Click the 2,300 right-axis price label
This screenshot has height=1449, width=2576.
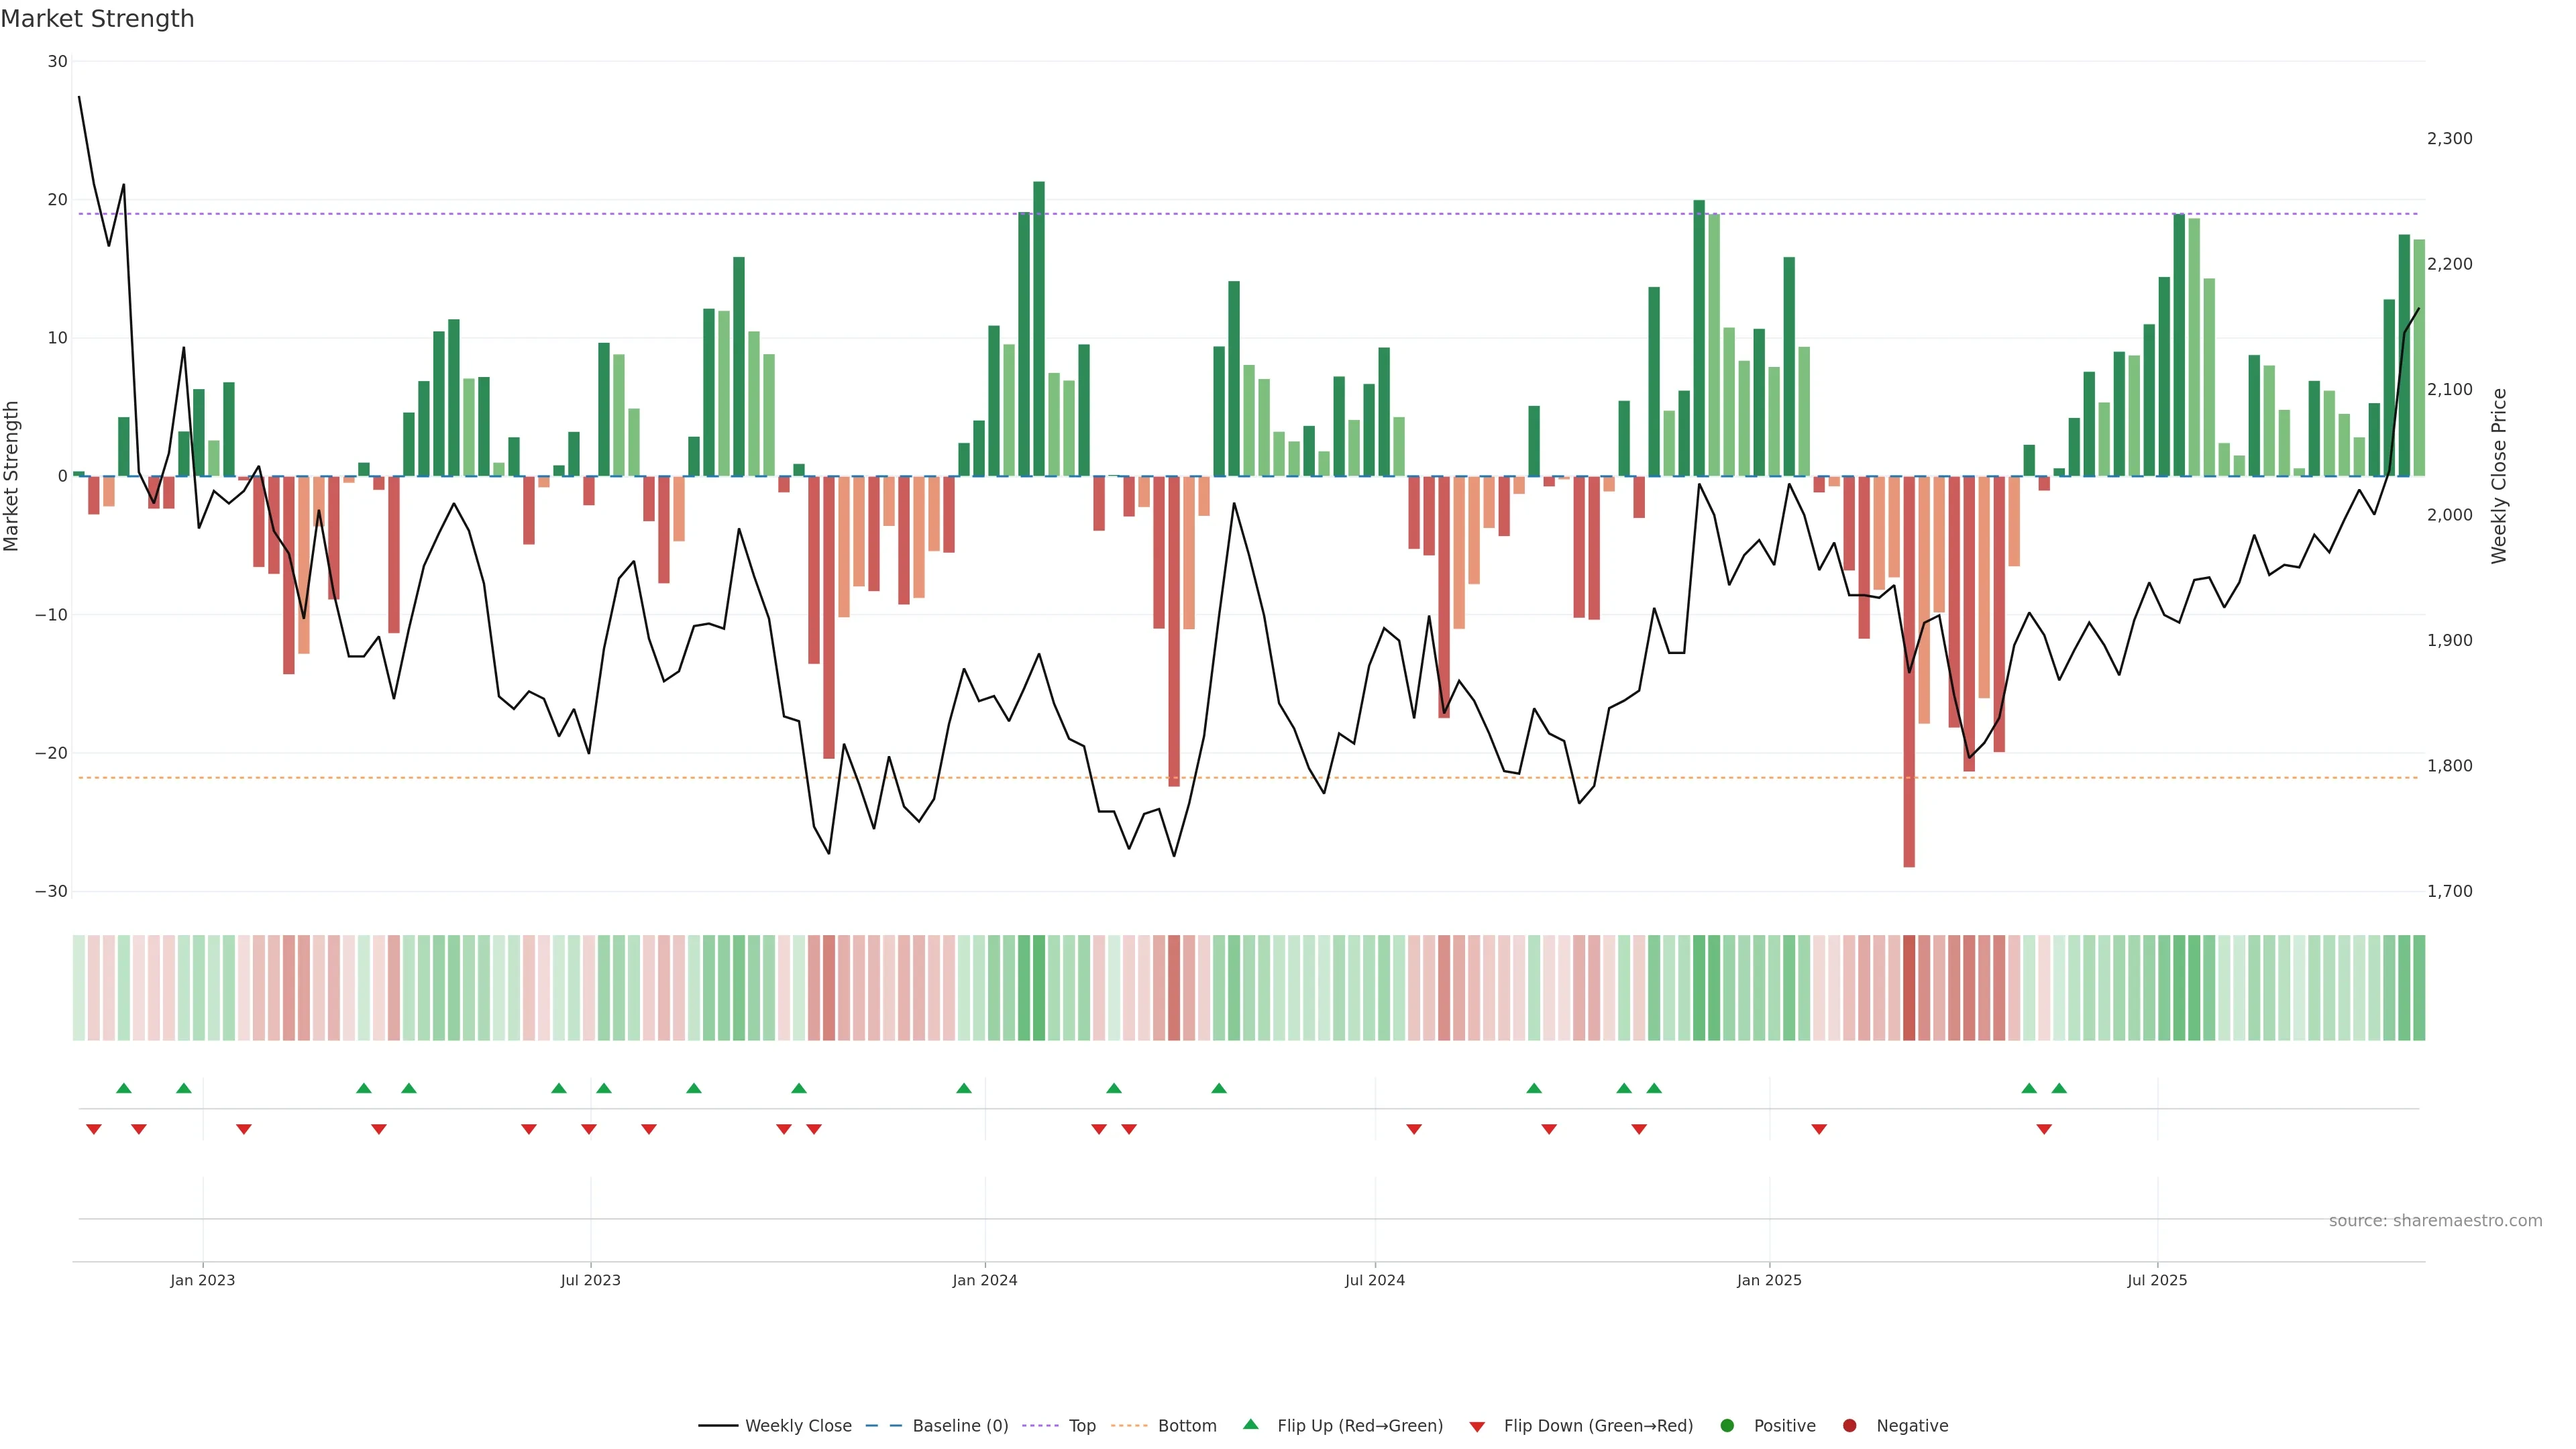click(x=2449, y=139)
